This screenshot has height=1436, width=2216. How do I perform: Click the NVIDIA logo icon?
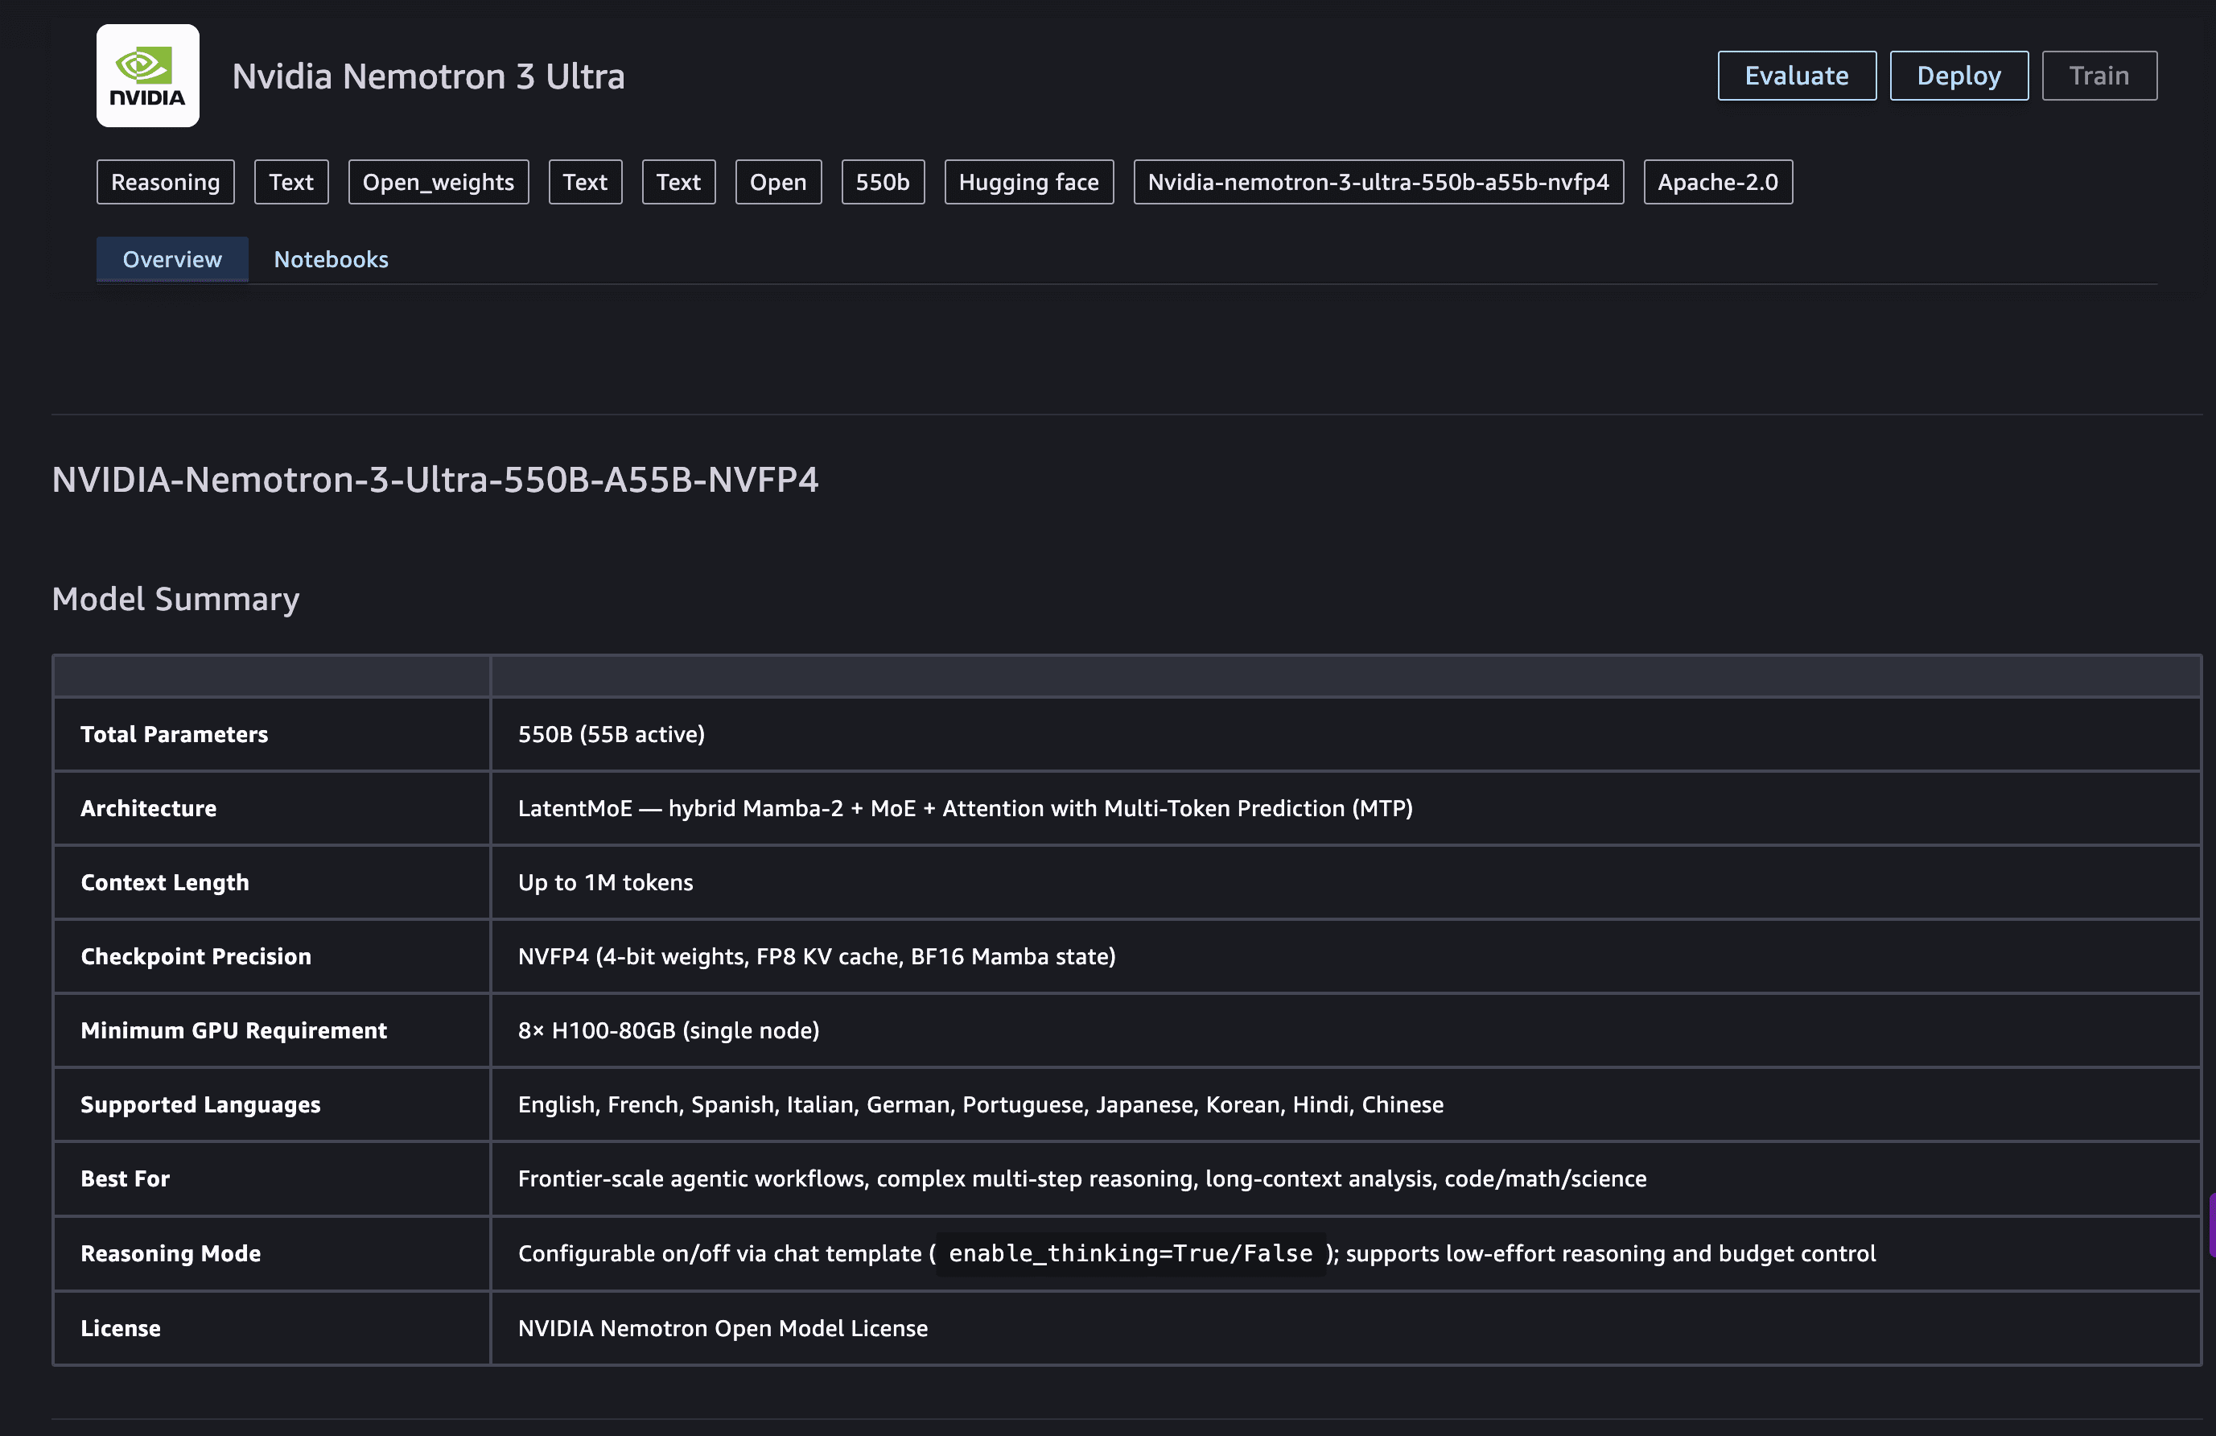pos(147,76)
